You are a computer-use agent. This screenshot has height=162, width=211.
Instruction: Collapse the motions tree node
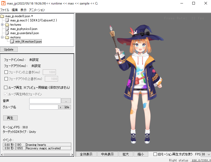pyautogui.click(x=2, y=37)
